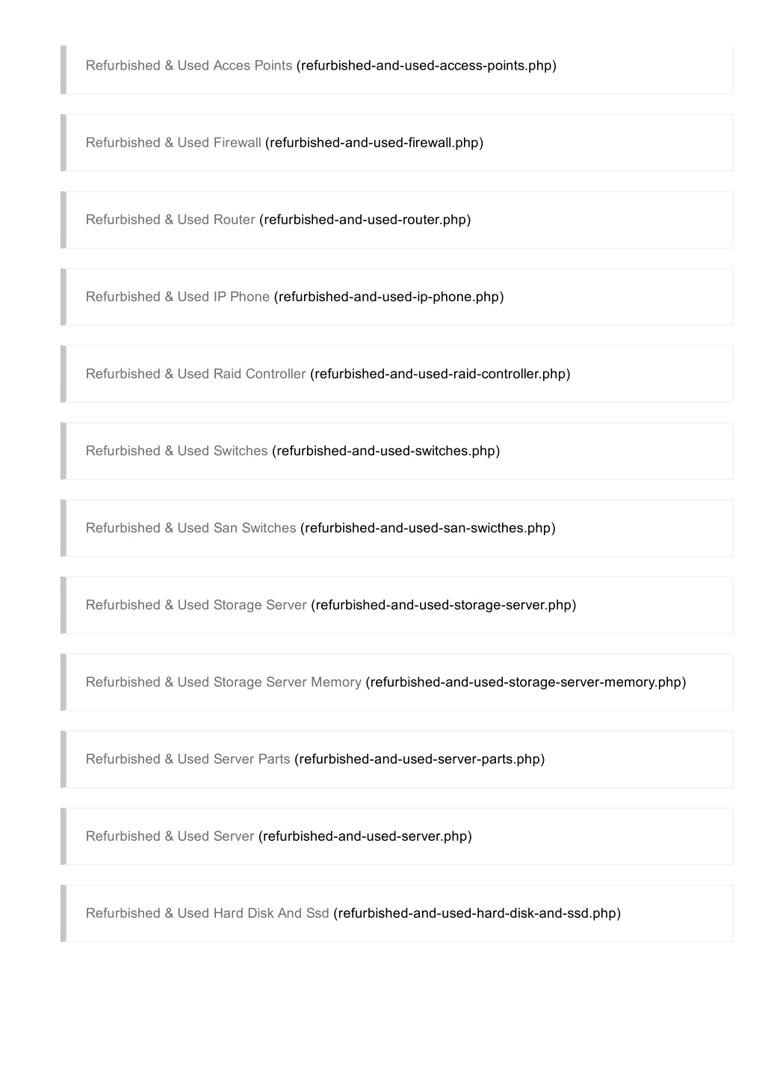Open Refurbished & Used Storage Server link
This screenshot has height=1083, width=765.
coord(196,605)
